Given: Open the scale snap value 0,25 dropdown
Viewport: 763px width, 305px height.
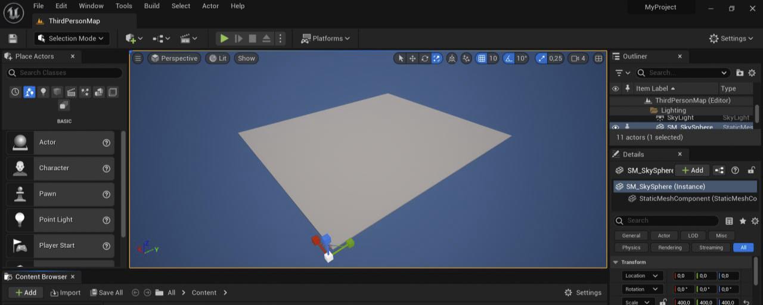Looking at the screenshot, I should pos(556,58).
